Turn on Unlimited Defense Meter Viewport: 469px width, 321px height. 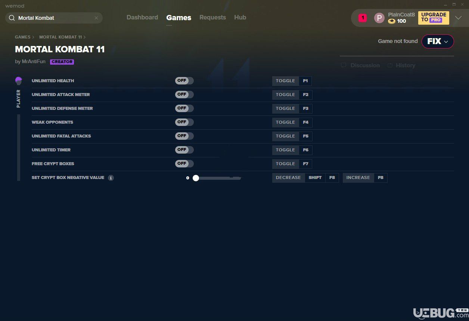tap(184, 108)
